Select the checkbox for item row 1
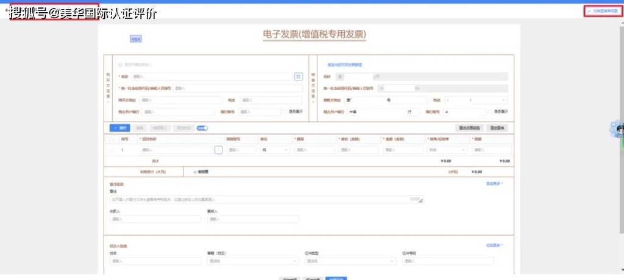 click(x=112, y=150)
